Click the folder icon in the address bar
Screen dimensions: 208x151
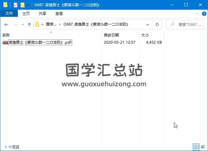point(37,25)
